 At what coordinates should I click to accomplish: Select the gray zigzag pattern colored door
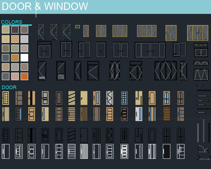pos(110,98)
